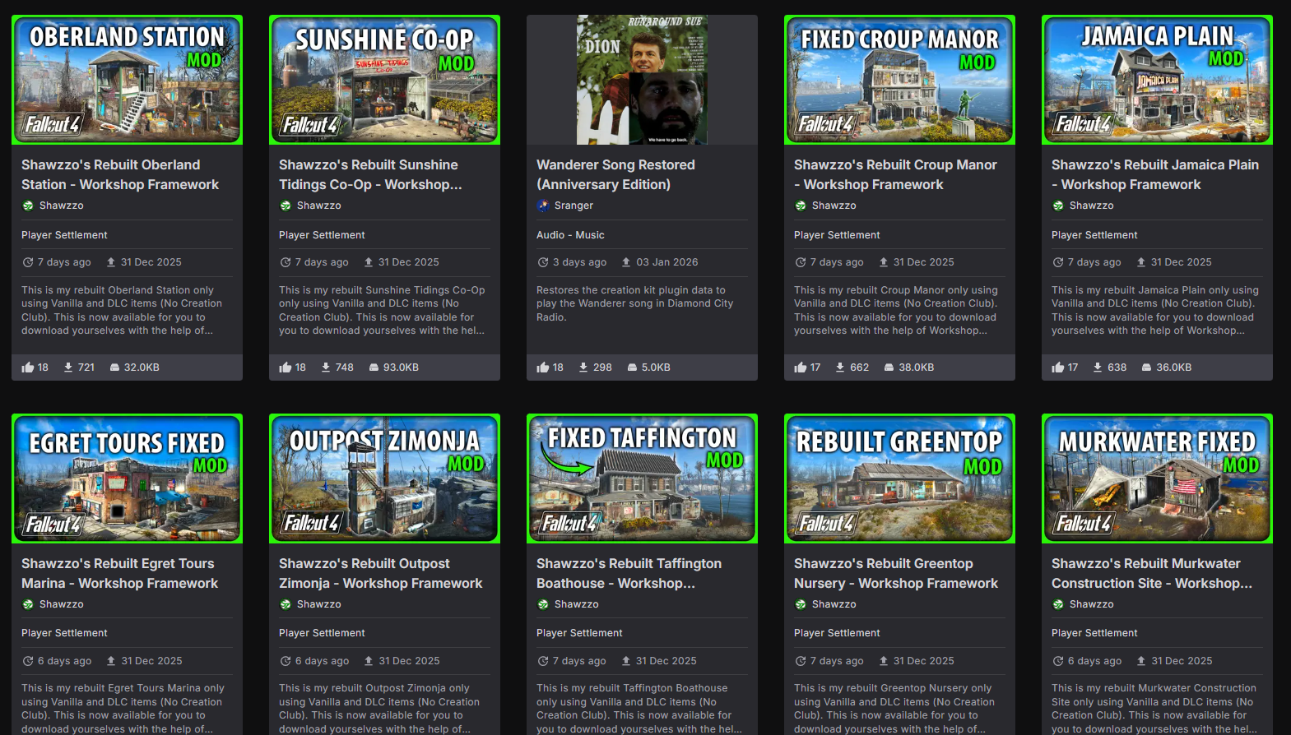Click the thumbs-up icon on the Wanderer Song card

(x=543, y=367)
